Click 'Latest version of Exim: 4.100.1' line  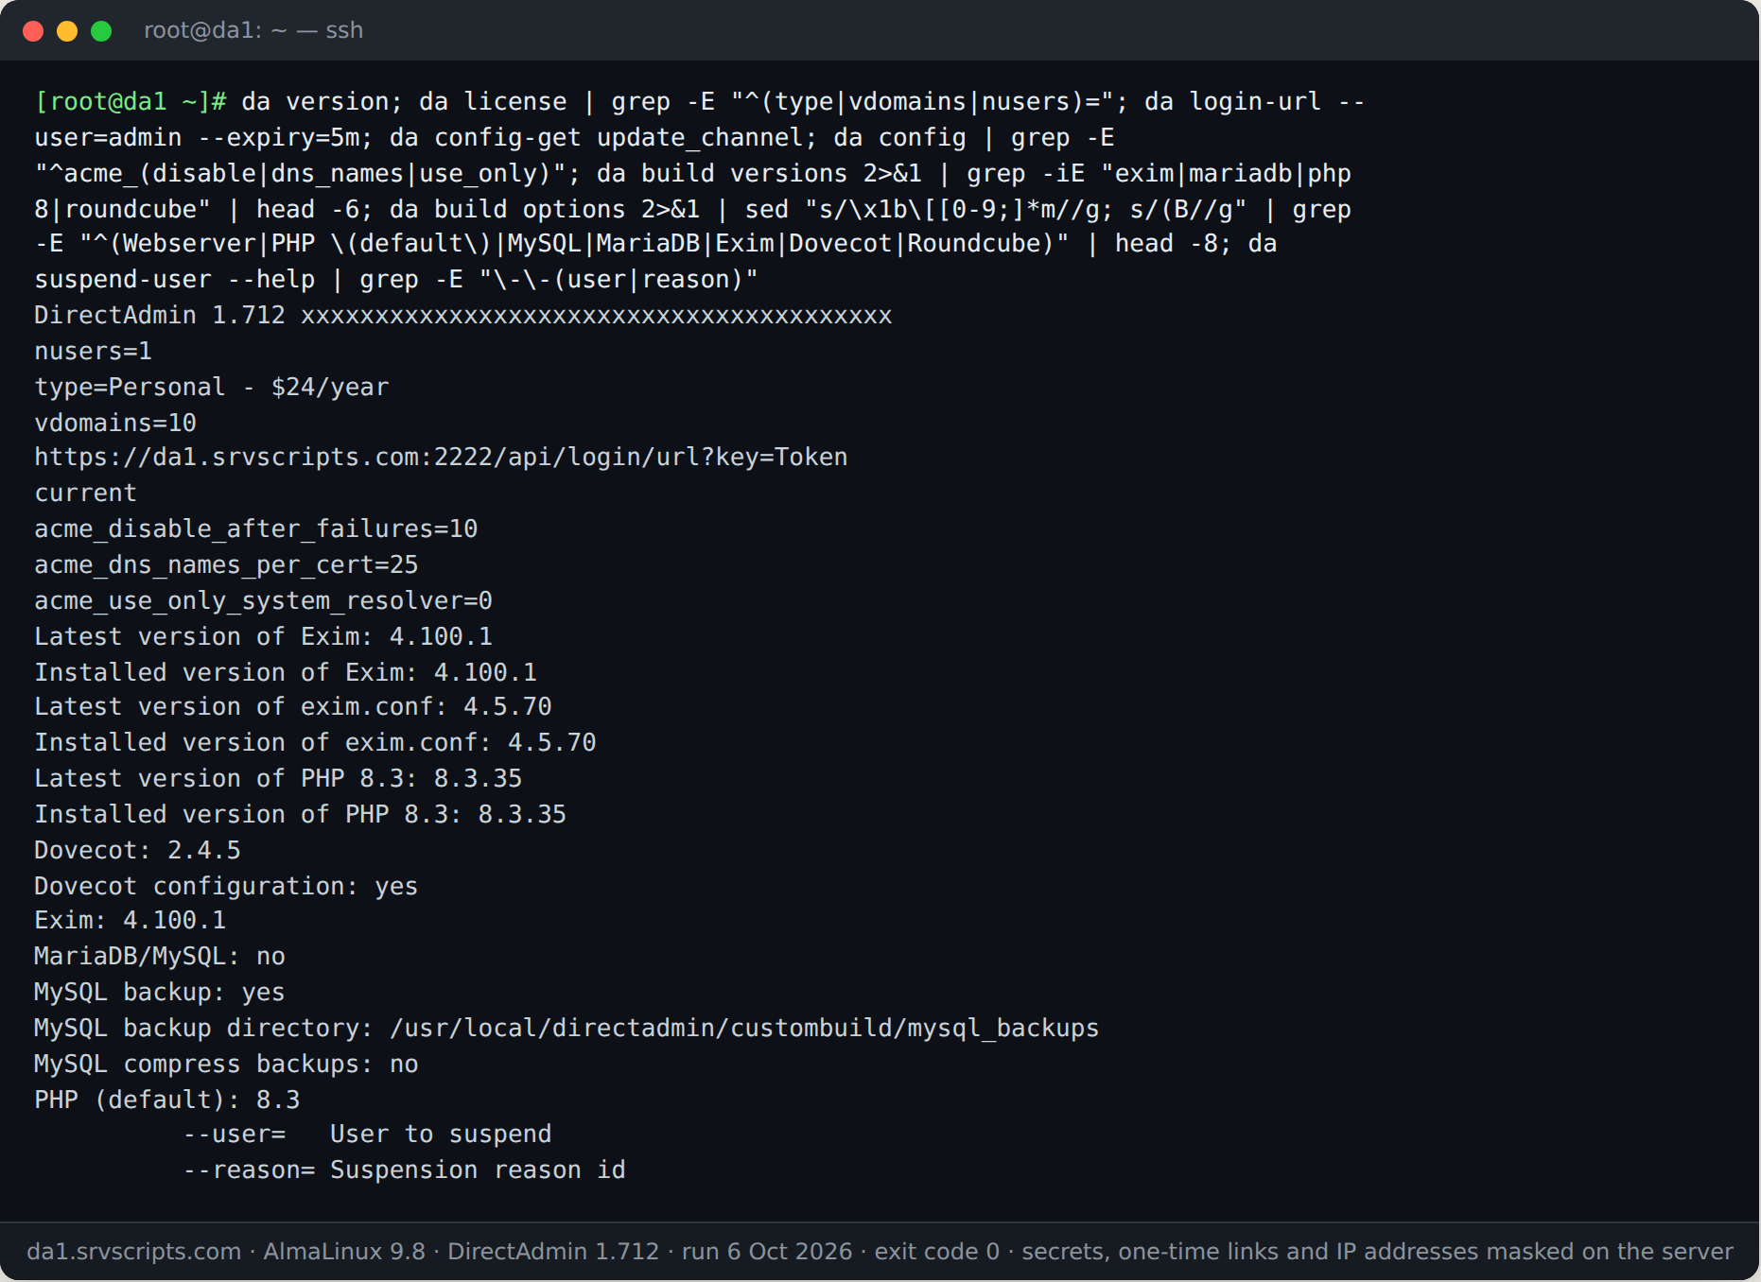[x=264, y=636]
